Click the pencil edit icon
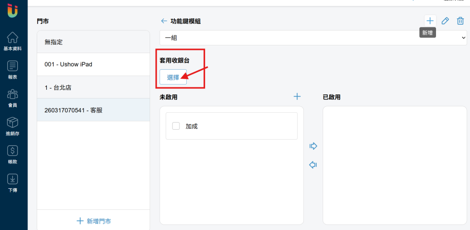 445,21
